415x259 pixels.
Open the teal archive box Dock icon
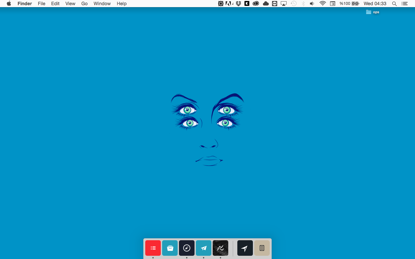tap(170, 248)
